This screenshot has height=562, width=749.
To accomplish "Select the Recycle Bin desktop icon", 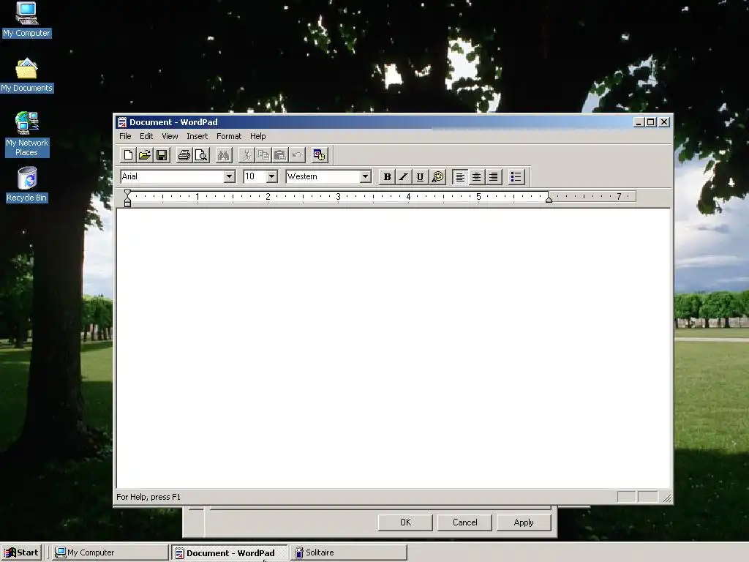I will [26, 184].
